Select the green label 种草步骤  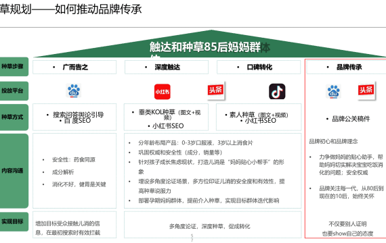tap(14, 67)
